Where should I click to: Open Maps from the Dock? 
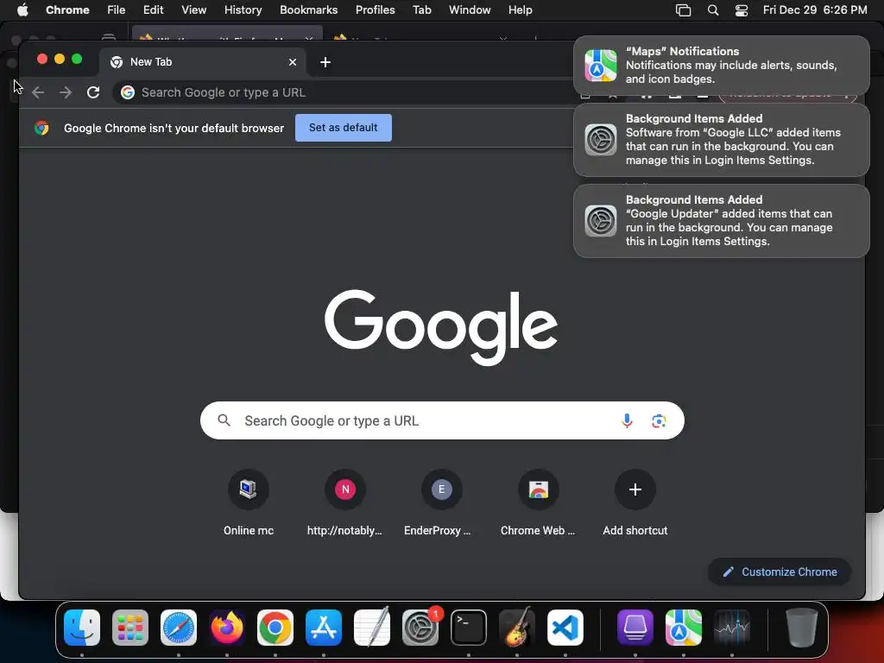click(684, 628)
